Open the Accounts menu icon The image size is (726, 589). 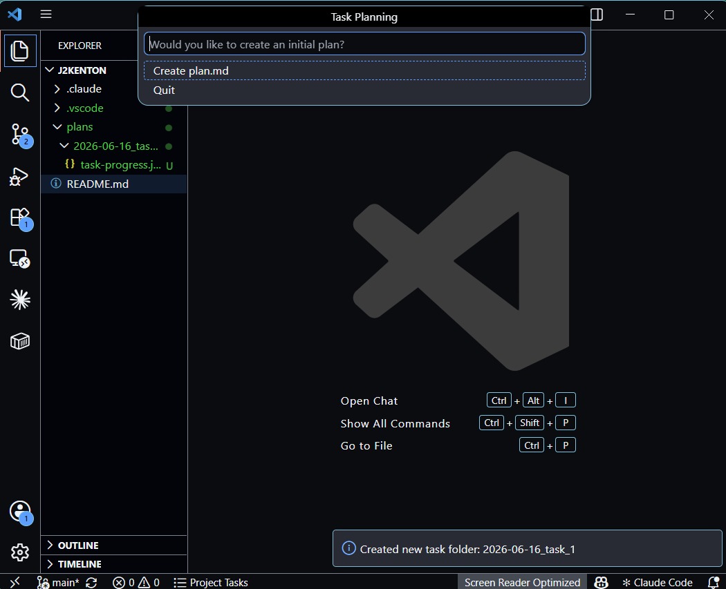(x=20, y=512)
